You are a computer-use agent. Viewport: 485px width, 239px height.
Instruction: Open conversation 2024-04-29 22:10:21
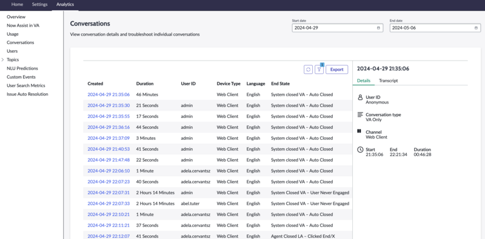coord(109,214)
